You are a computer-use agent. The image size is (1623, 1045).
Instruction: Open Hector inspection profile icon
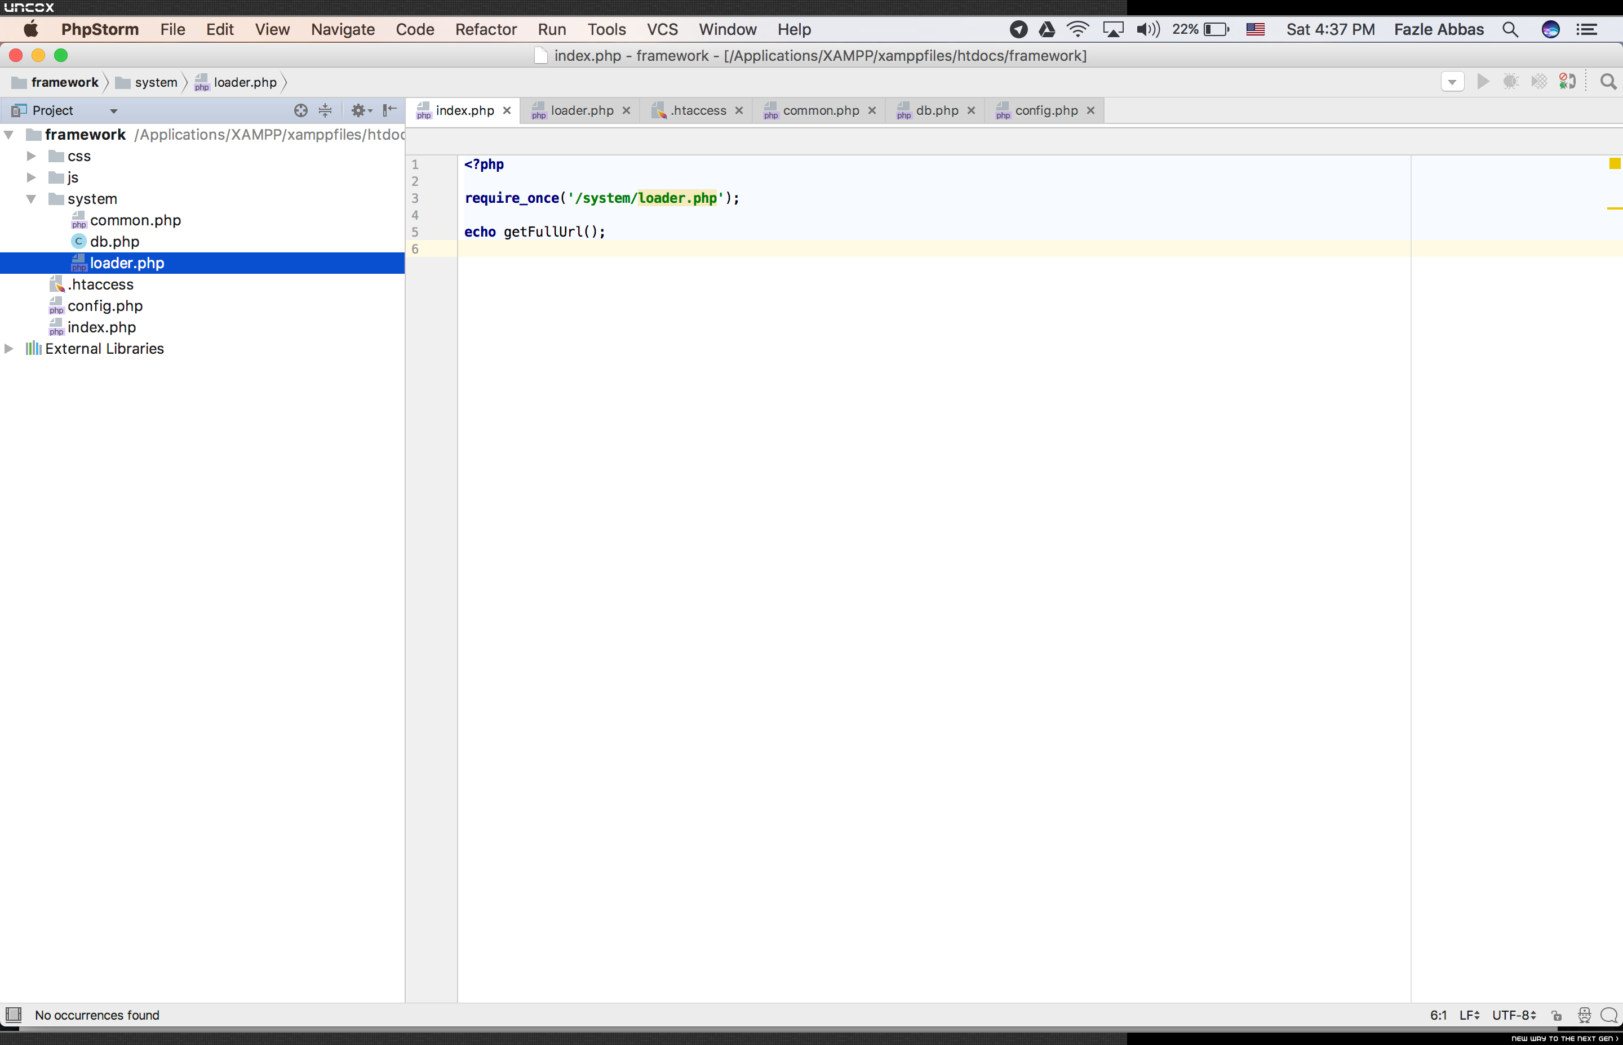1584,1015
